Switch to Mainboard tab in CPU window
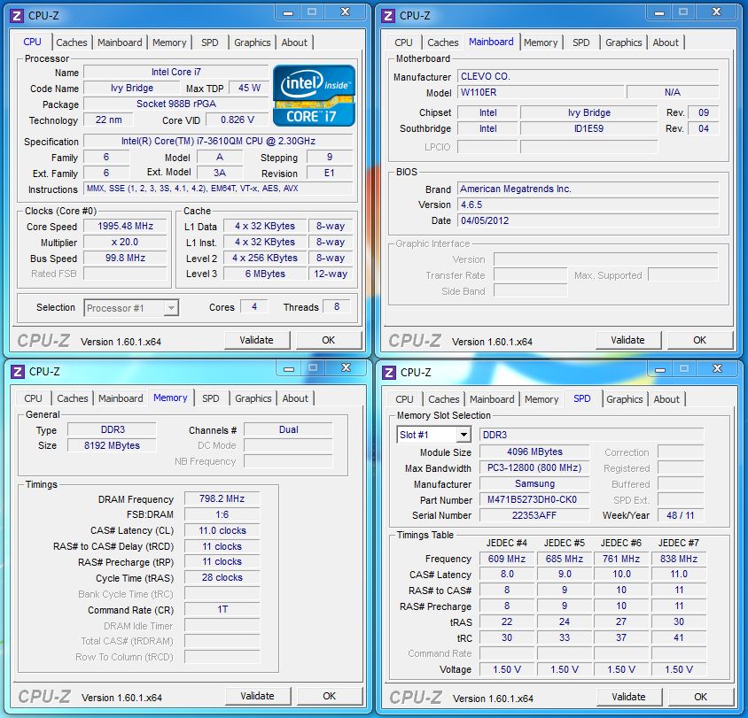 click(x=120, y=42)
